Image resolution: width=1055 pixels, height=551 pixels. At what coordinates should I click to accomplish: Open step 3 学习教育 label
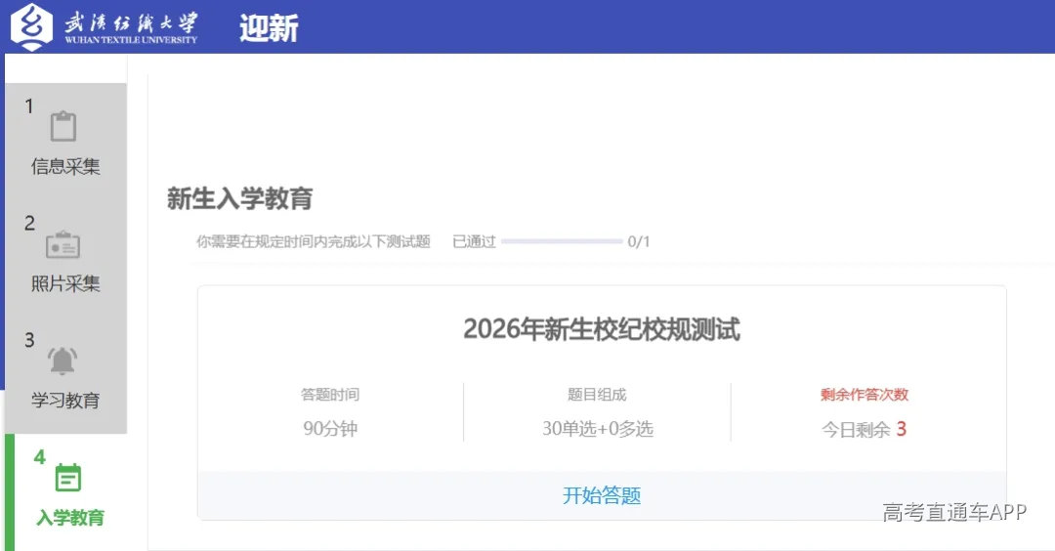tap(65, 401)
